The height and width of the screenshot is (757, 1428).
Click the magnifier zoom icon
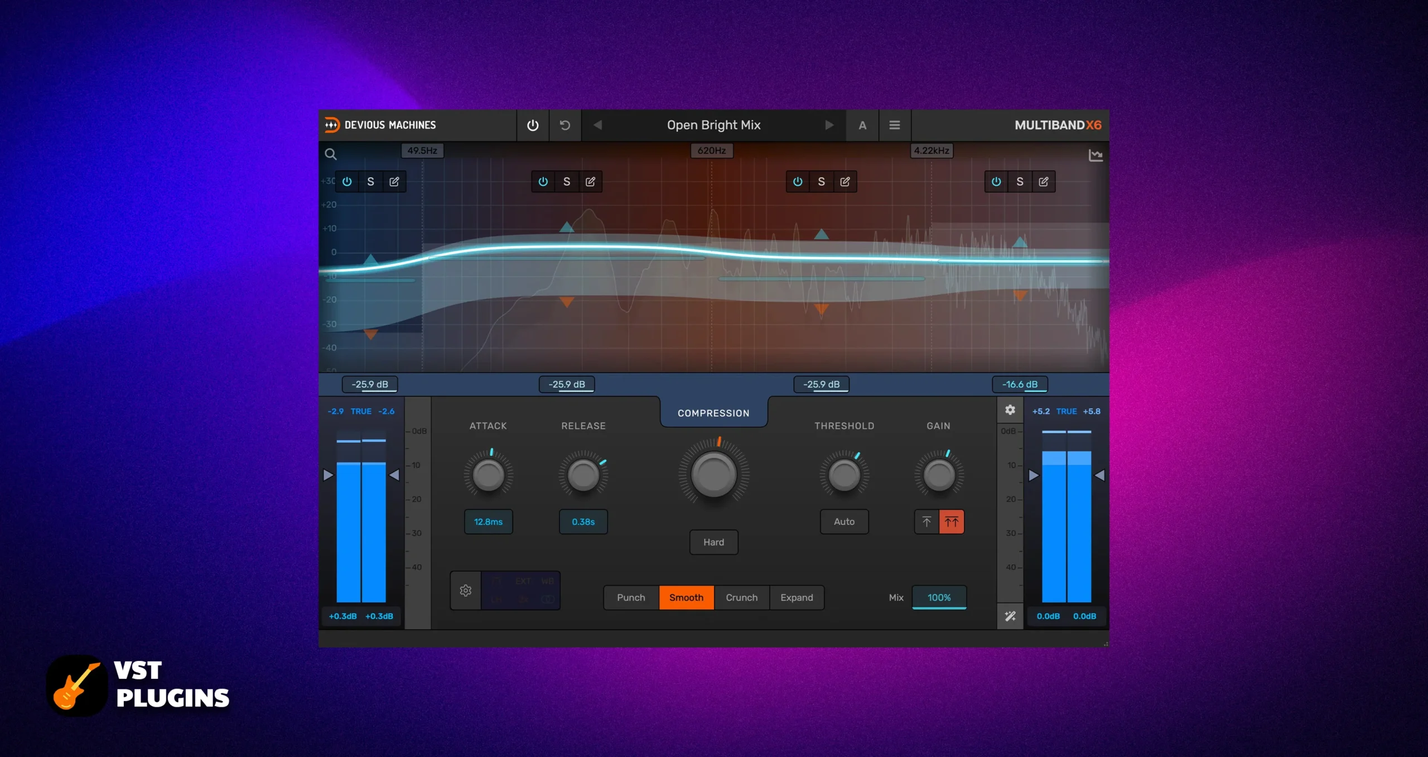coord(331,155)
